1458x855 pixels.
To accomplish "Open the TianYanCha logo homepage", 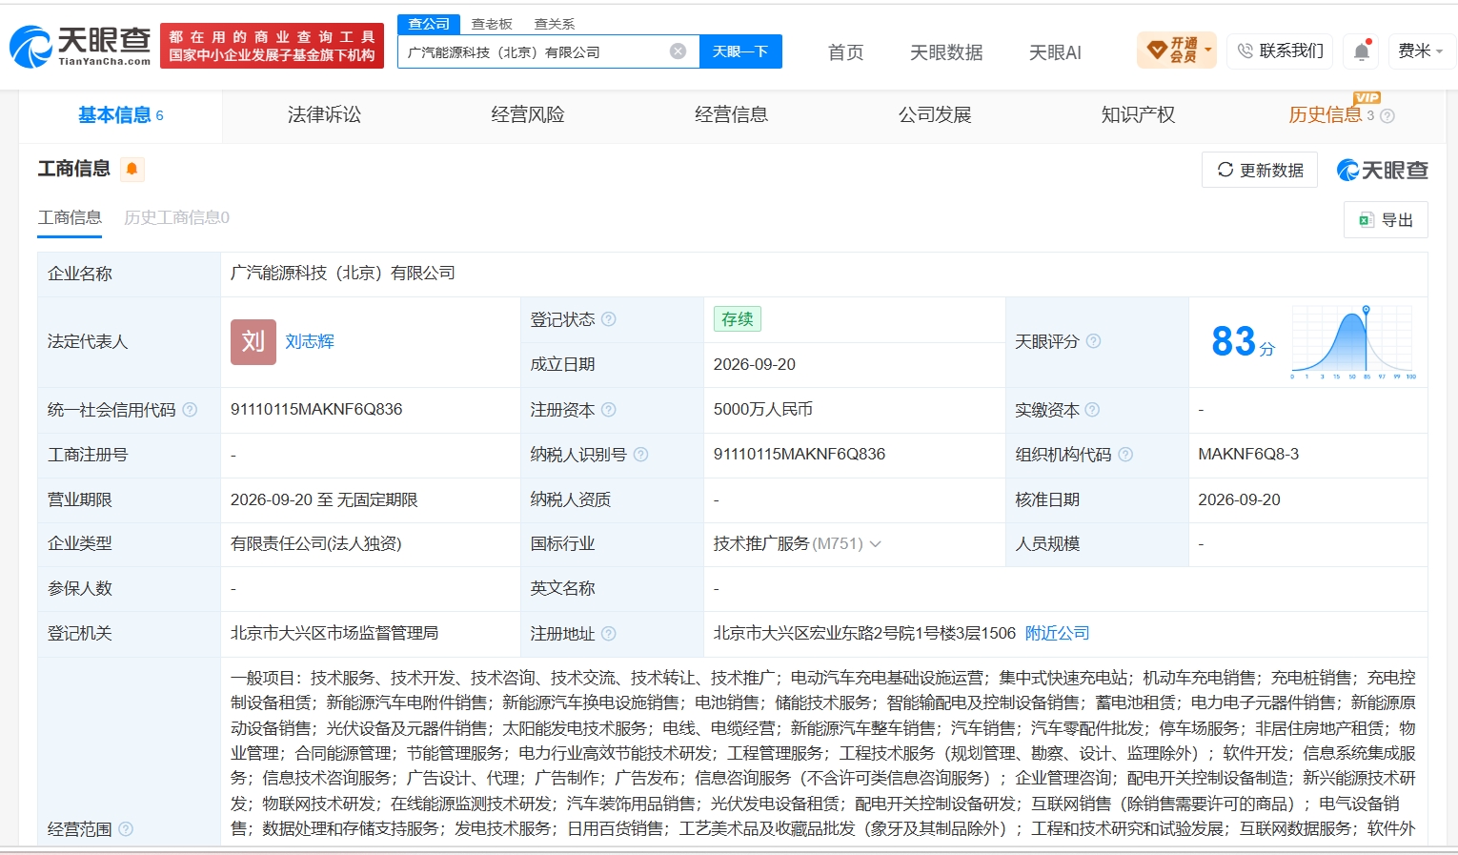I will point(80,47).
